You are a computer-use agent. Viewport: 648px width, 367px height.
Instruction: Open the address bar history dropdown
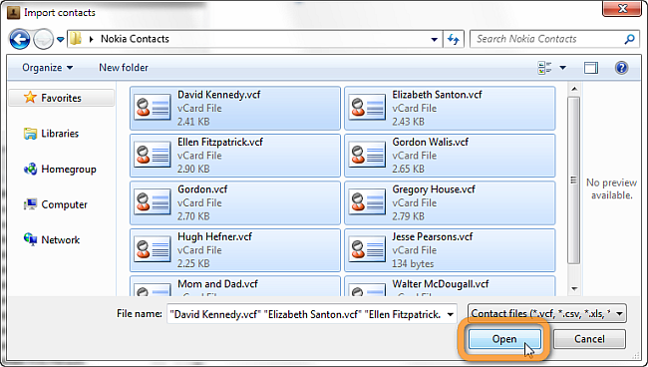(435, 39)
